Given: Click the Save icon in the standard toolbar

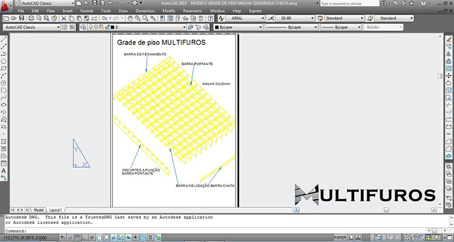Looking at the screenshot, I should coord(22,19).
